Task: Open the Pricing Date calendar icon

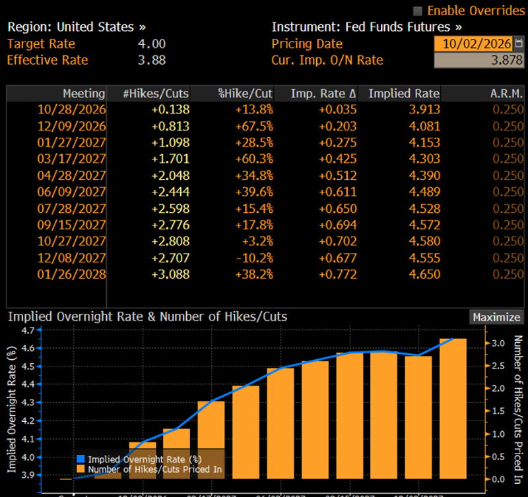Action: tap(519, 44)
